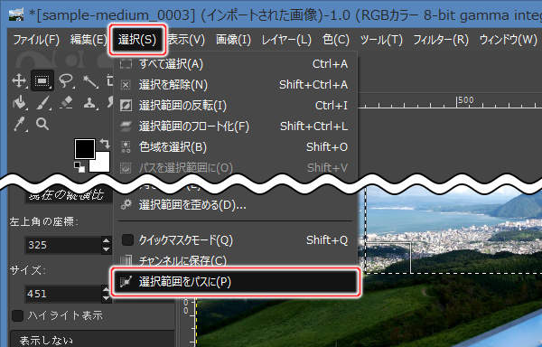Select the Zoom magnifier tool
This screenshot has width=542, height=347.
tap(42, 124)
